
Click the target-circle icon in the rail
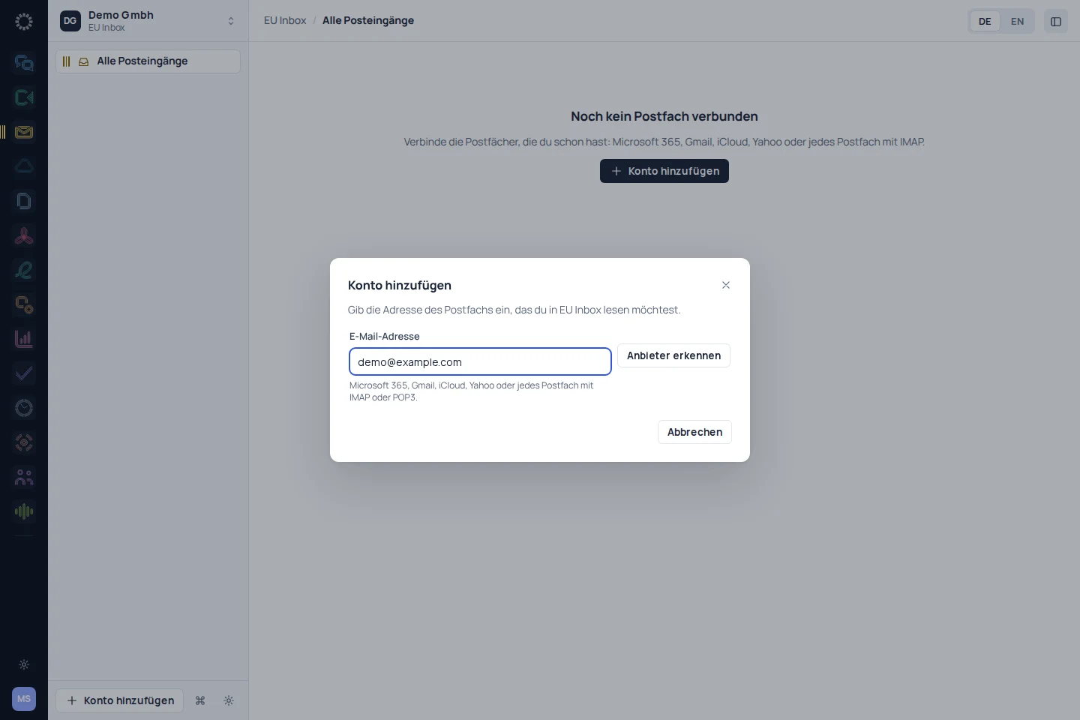24,442
